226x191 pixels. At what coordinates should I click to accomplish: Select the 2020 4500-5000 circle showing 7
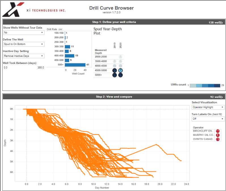tap(121, 70)
